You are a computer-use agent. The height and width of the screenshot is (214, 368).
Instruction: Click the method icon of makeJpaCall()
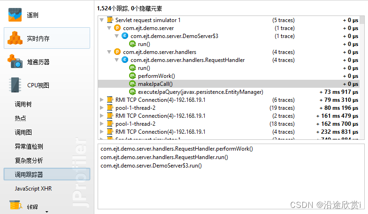click(x=132, y=84)
